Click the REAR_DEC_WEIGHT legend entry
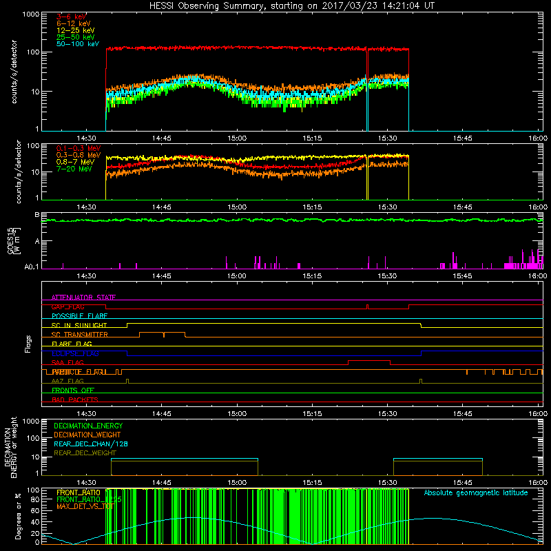 pyautogui.click(x=85, y=453)
